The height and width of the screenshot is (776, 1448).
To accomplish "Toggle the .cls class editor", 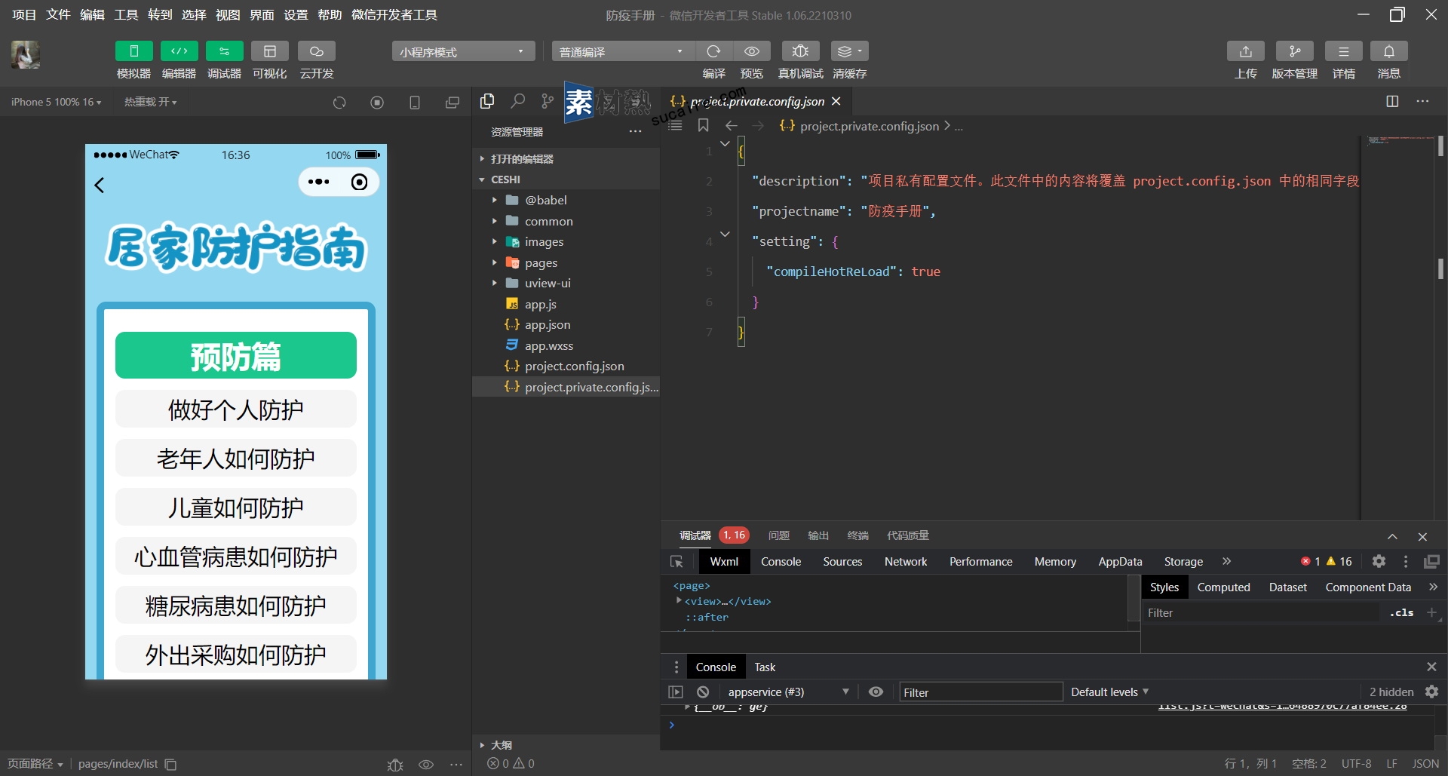I will click(x=1401, y=612).
